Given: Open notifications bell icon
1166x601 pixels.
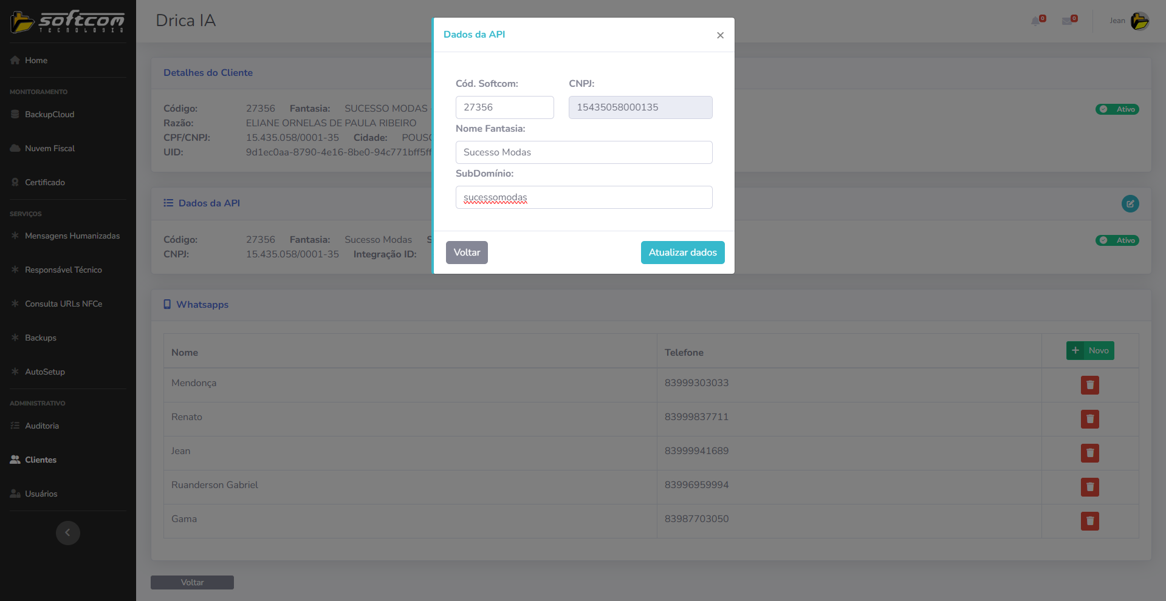Looking at the screenshot, I should point(1036,21).
